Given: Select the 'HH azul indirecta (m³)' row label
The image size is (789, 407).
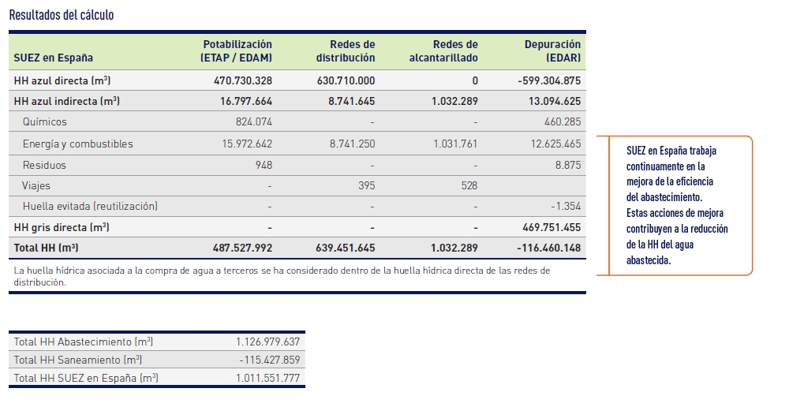Looking at the screenshot, I should pyautogui.click(x=66, y=101).
